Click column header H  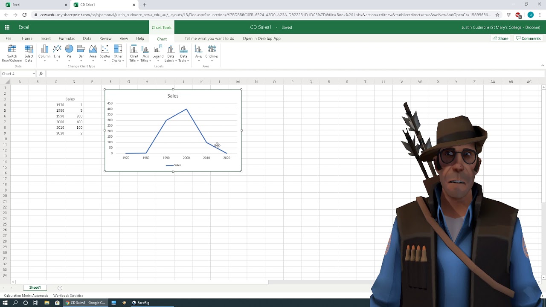(147, 82)
